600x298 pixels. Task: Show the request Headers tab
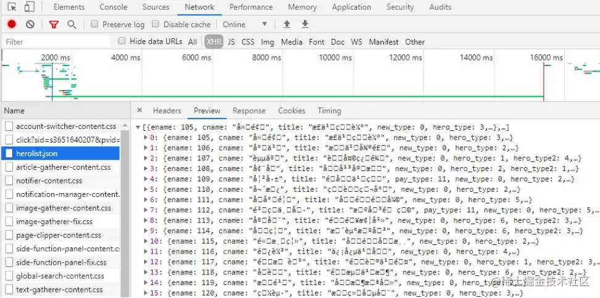(x=167, y=111)
